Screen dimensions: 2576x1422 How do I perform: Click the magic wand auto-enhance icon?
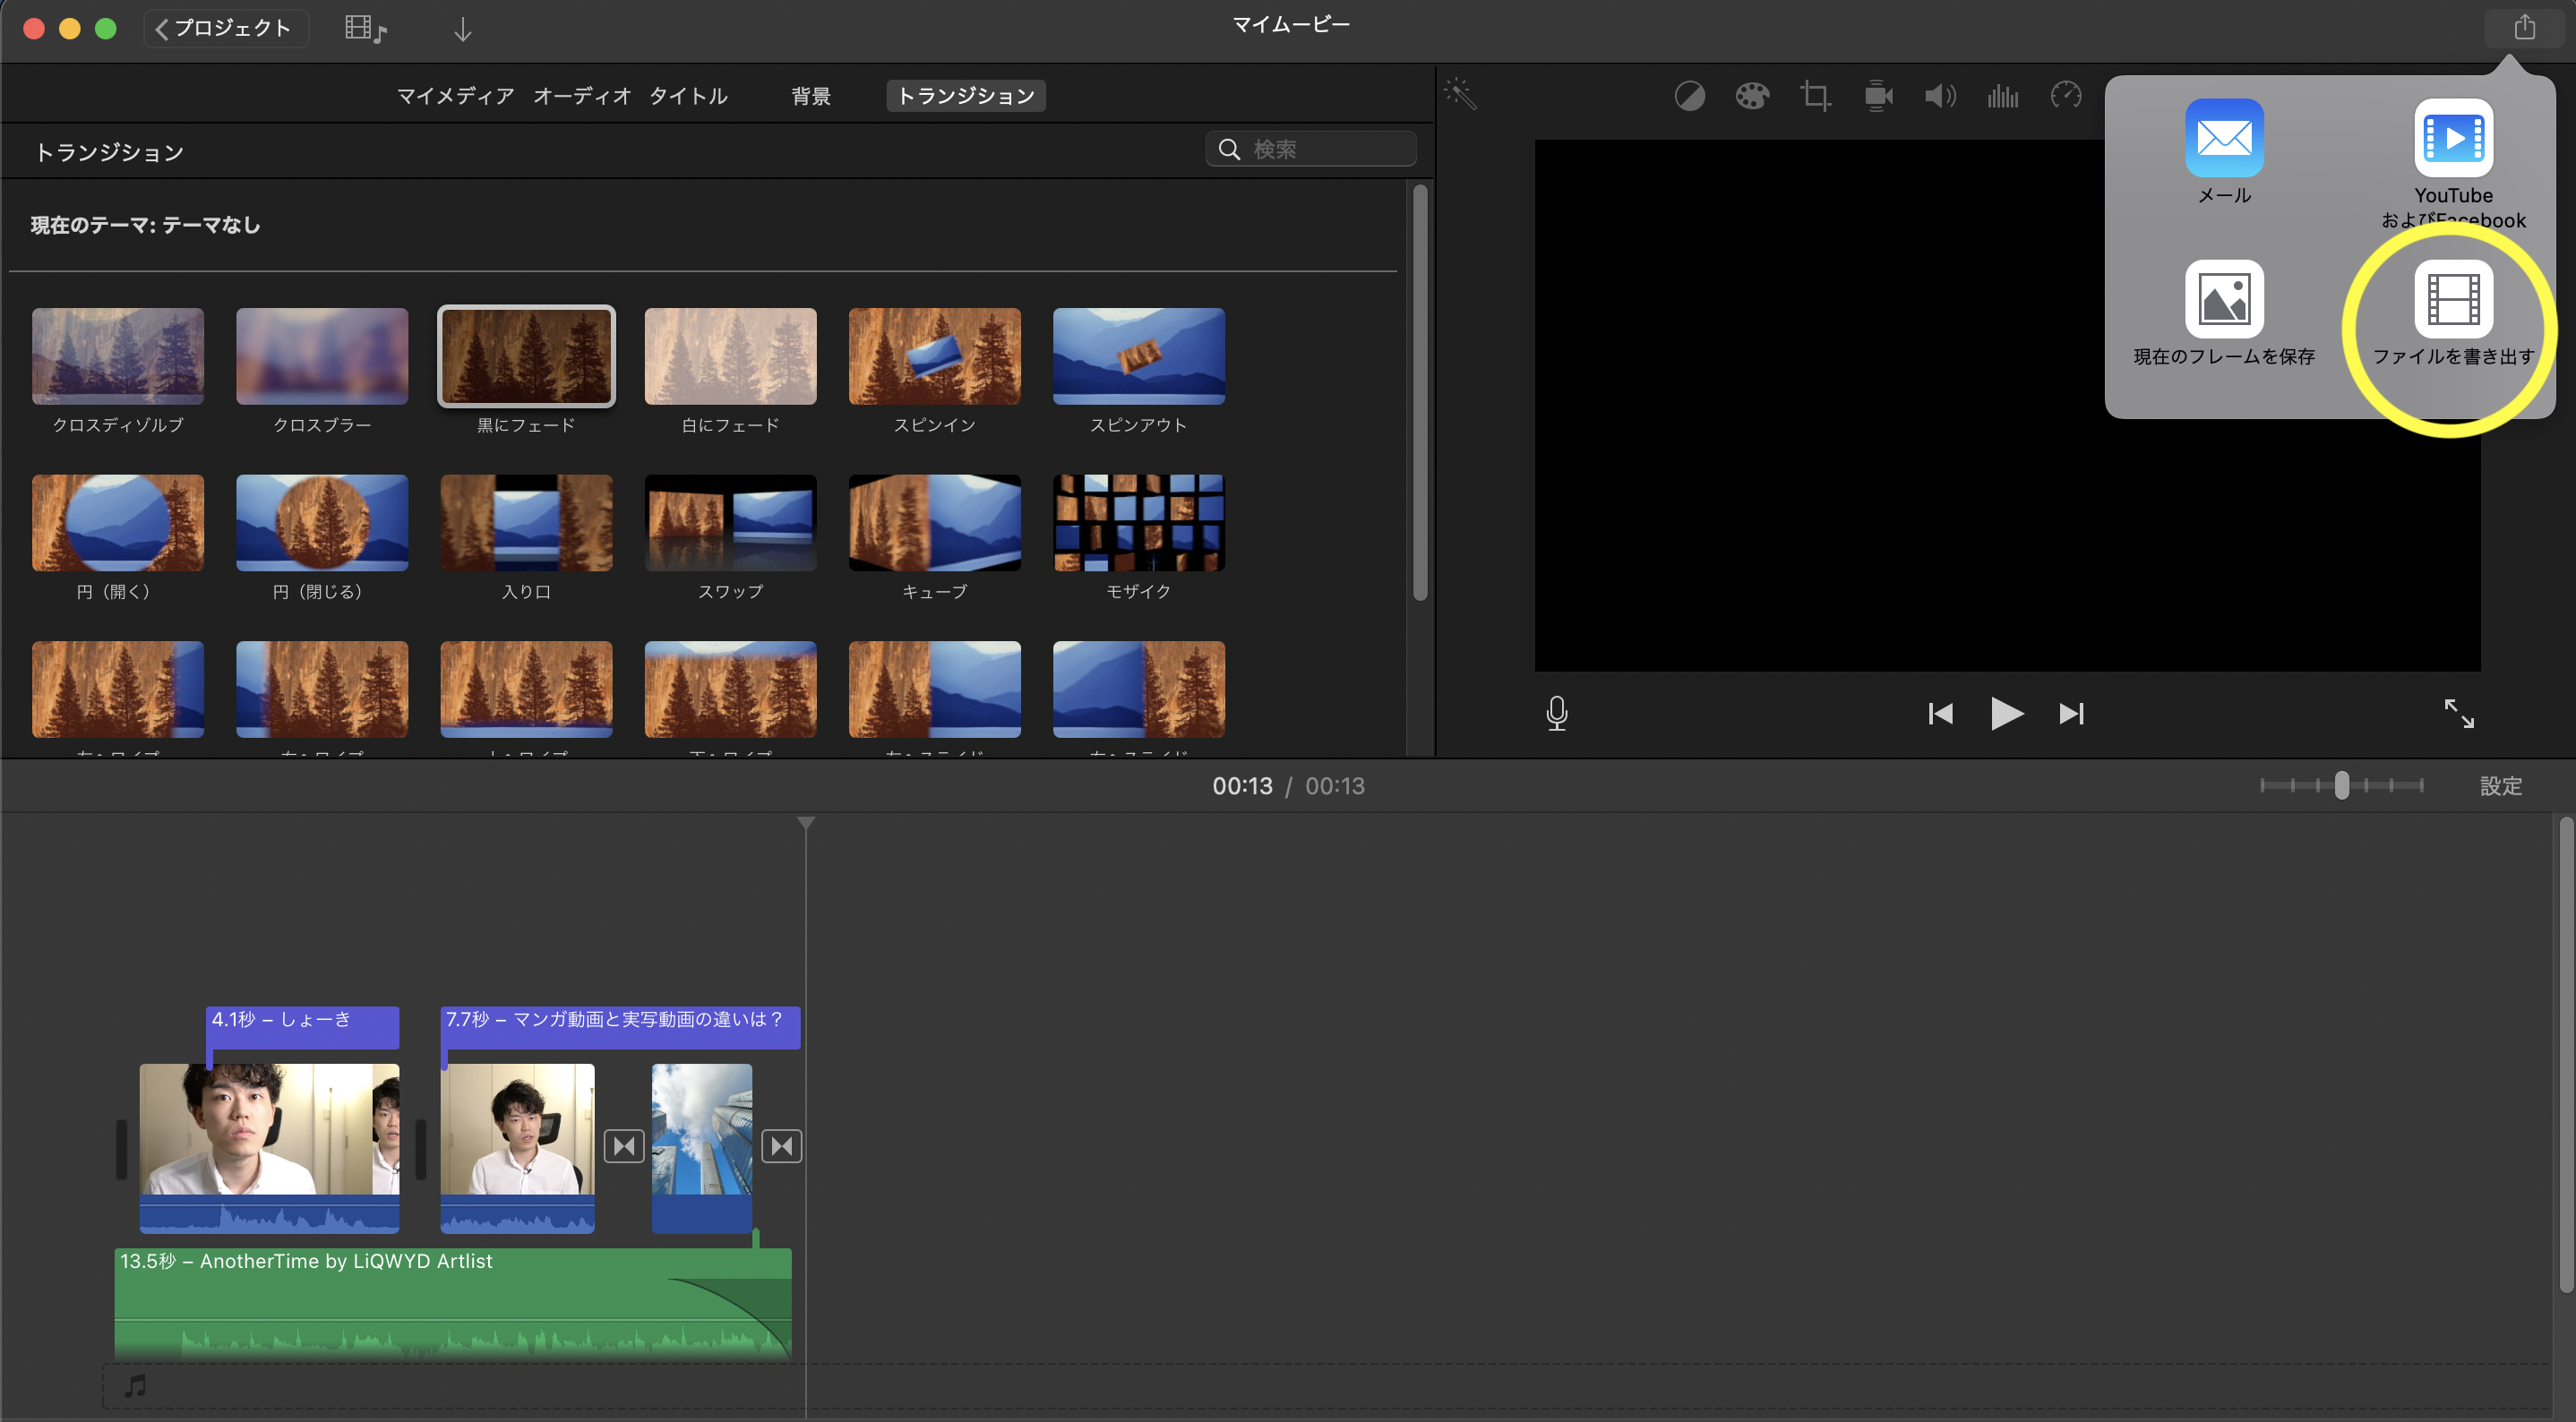(x=1461, y=95)
